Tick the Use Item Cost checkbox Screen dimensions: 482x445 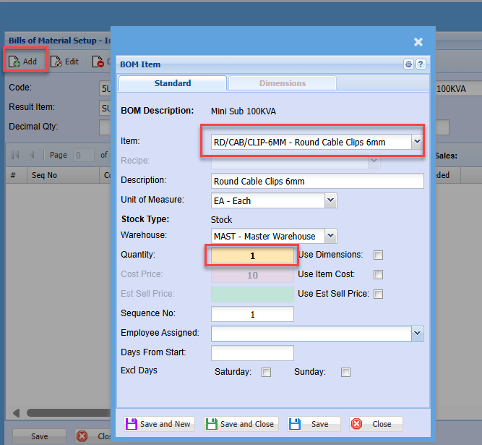click(378, 275)
